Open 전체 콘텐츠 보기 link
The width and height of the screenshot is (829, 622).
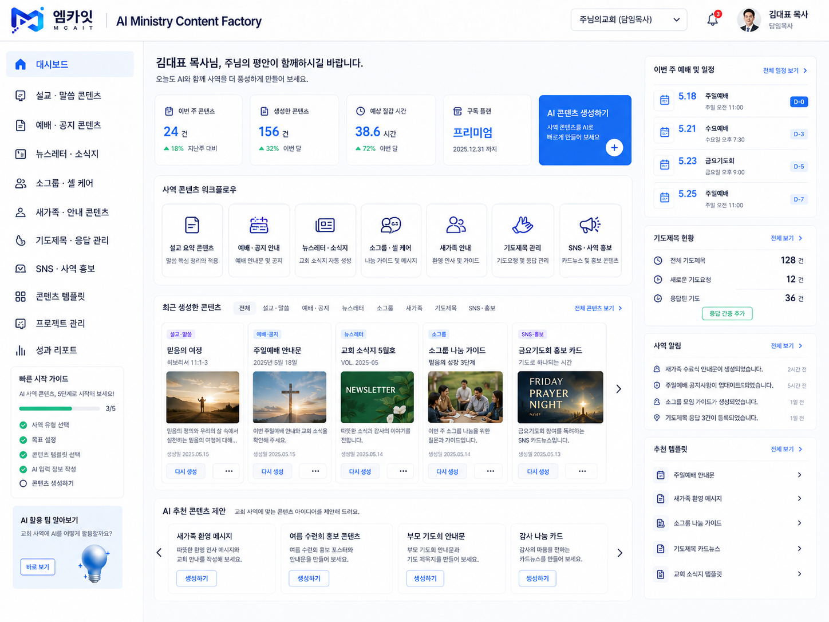click(x=598, y=308)
